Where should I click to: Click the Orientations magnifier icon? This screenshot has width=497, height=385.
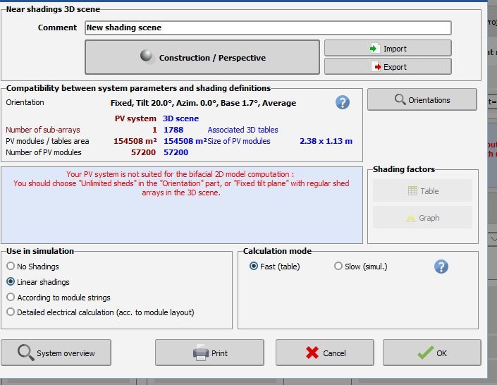pos(400,100)
